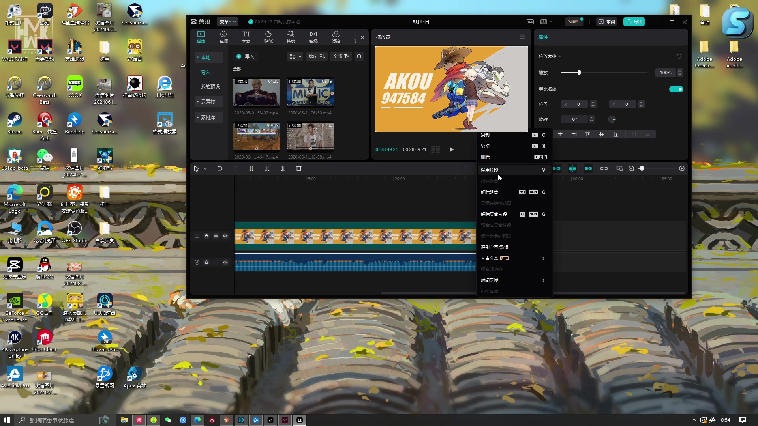Open the thumbnail view mode dropdown
Image resolution: width=758 pixels, height=426 pixels.
click(295, 56)
